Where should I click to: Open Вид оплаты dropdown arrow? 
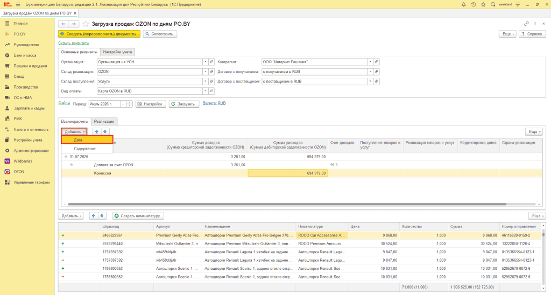[x=205, y=91]
